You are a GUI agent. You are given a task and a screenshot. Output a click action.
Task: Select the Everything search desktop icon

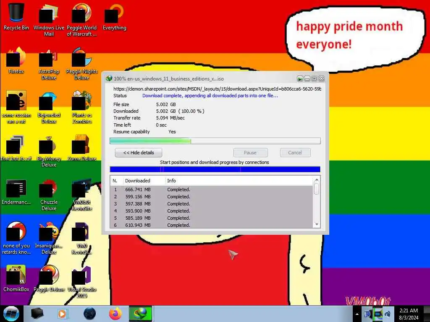click(114, 16)
